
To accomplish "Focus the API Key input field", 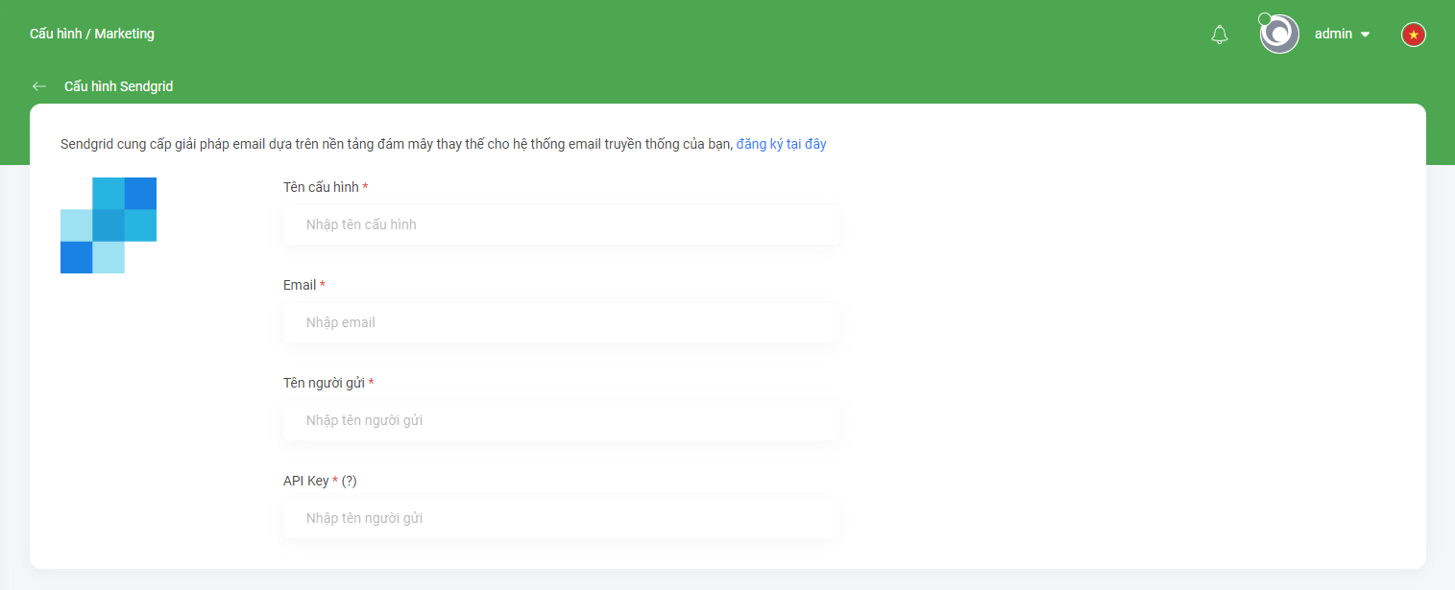I will pyautogui.click(x=561, y=518).
